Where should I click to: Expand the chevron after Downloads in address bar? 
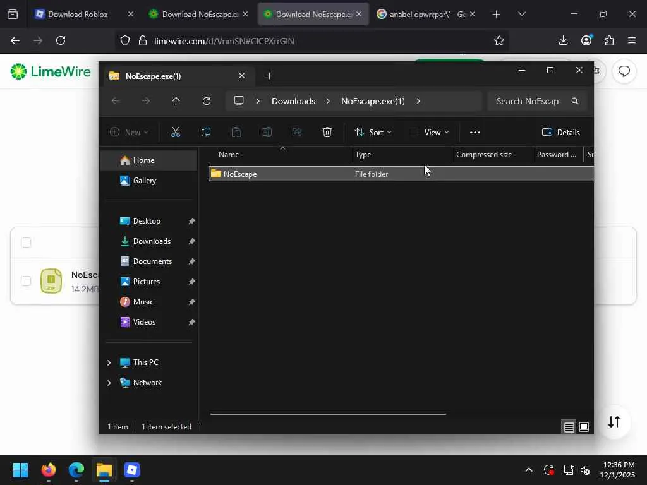click(x=328, y=101)
